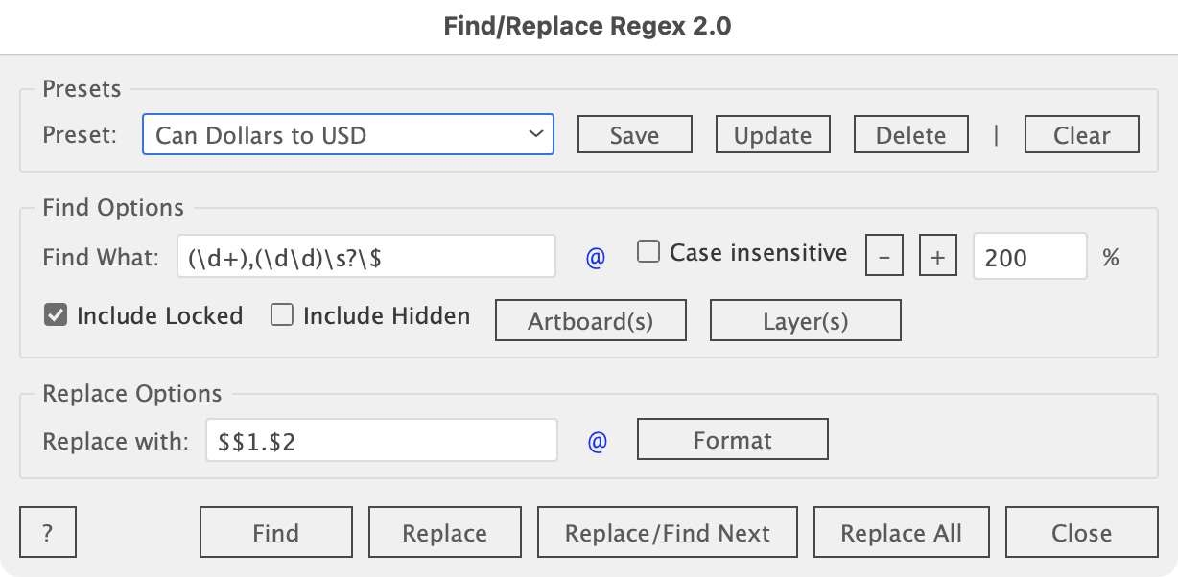This screenshot has width=1178, height=577.
Task: Enable the Case insensitive checkbox
Action: (649, 253)
